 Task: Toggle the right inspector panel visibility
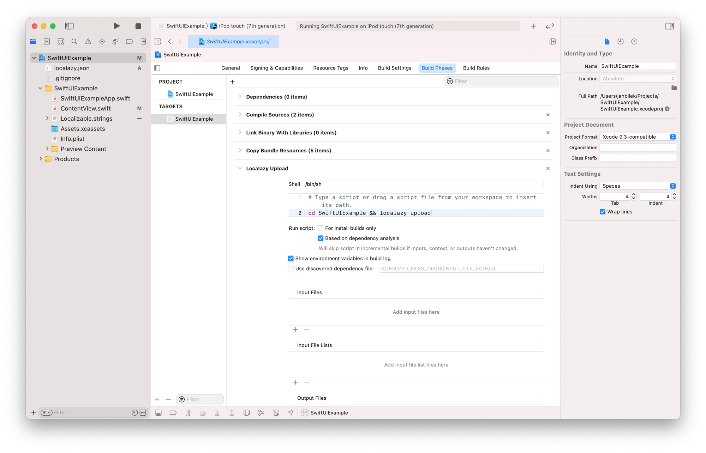tap(669, 26)
